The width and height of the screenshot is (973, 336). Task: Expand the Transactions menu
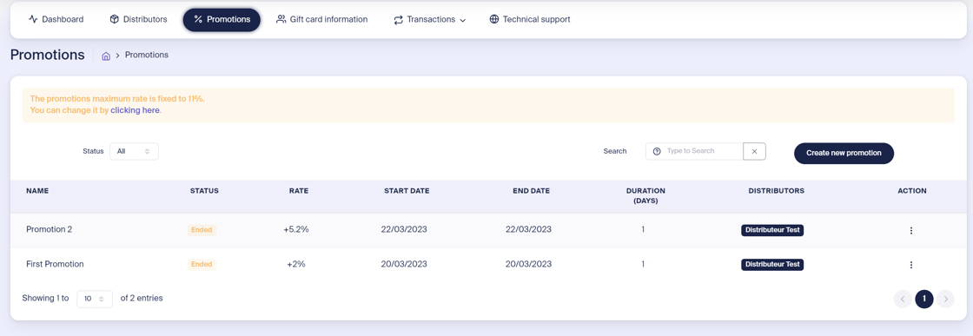tap(429, 20)
